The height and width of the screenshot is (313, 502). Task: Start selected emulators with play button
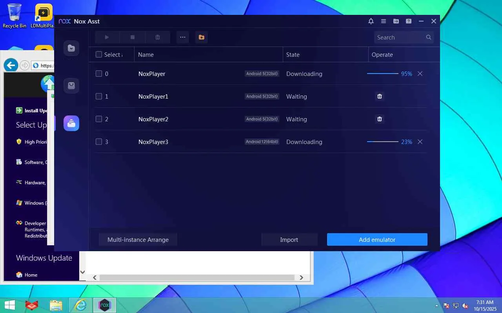pos(107,37)
